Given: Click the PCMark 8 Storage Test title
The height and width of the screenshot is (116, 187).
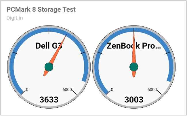Looking at the screenshot, I should pyautogui.click(x=41, y=9).
